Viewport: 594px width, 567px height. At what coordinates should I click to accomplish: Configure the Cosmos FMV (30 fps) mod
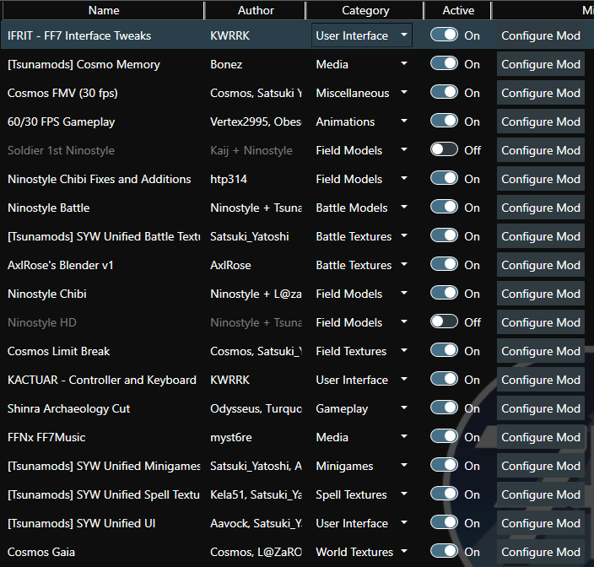click(540, 93)
